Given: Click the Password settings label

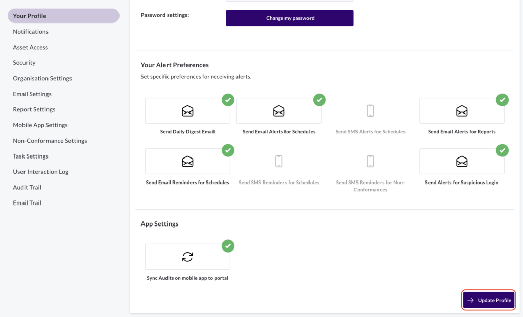Looking at the screenshot, I should pos(165,15).
